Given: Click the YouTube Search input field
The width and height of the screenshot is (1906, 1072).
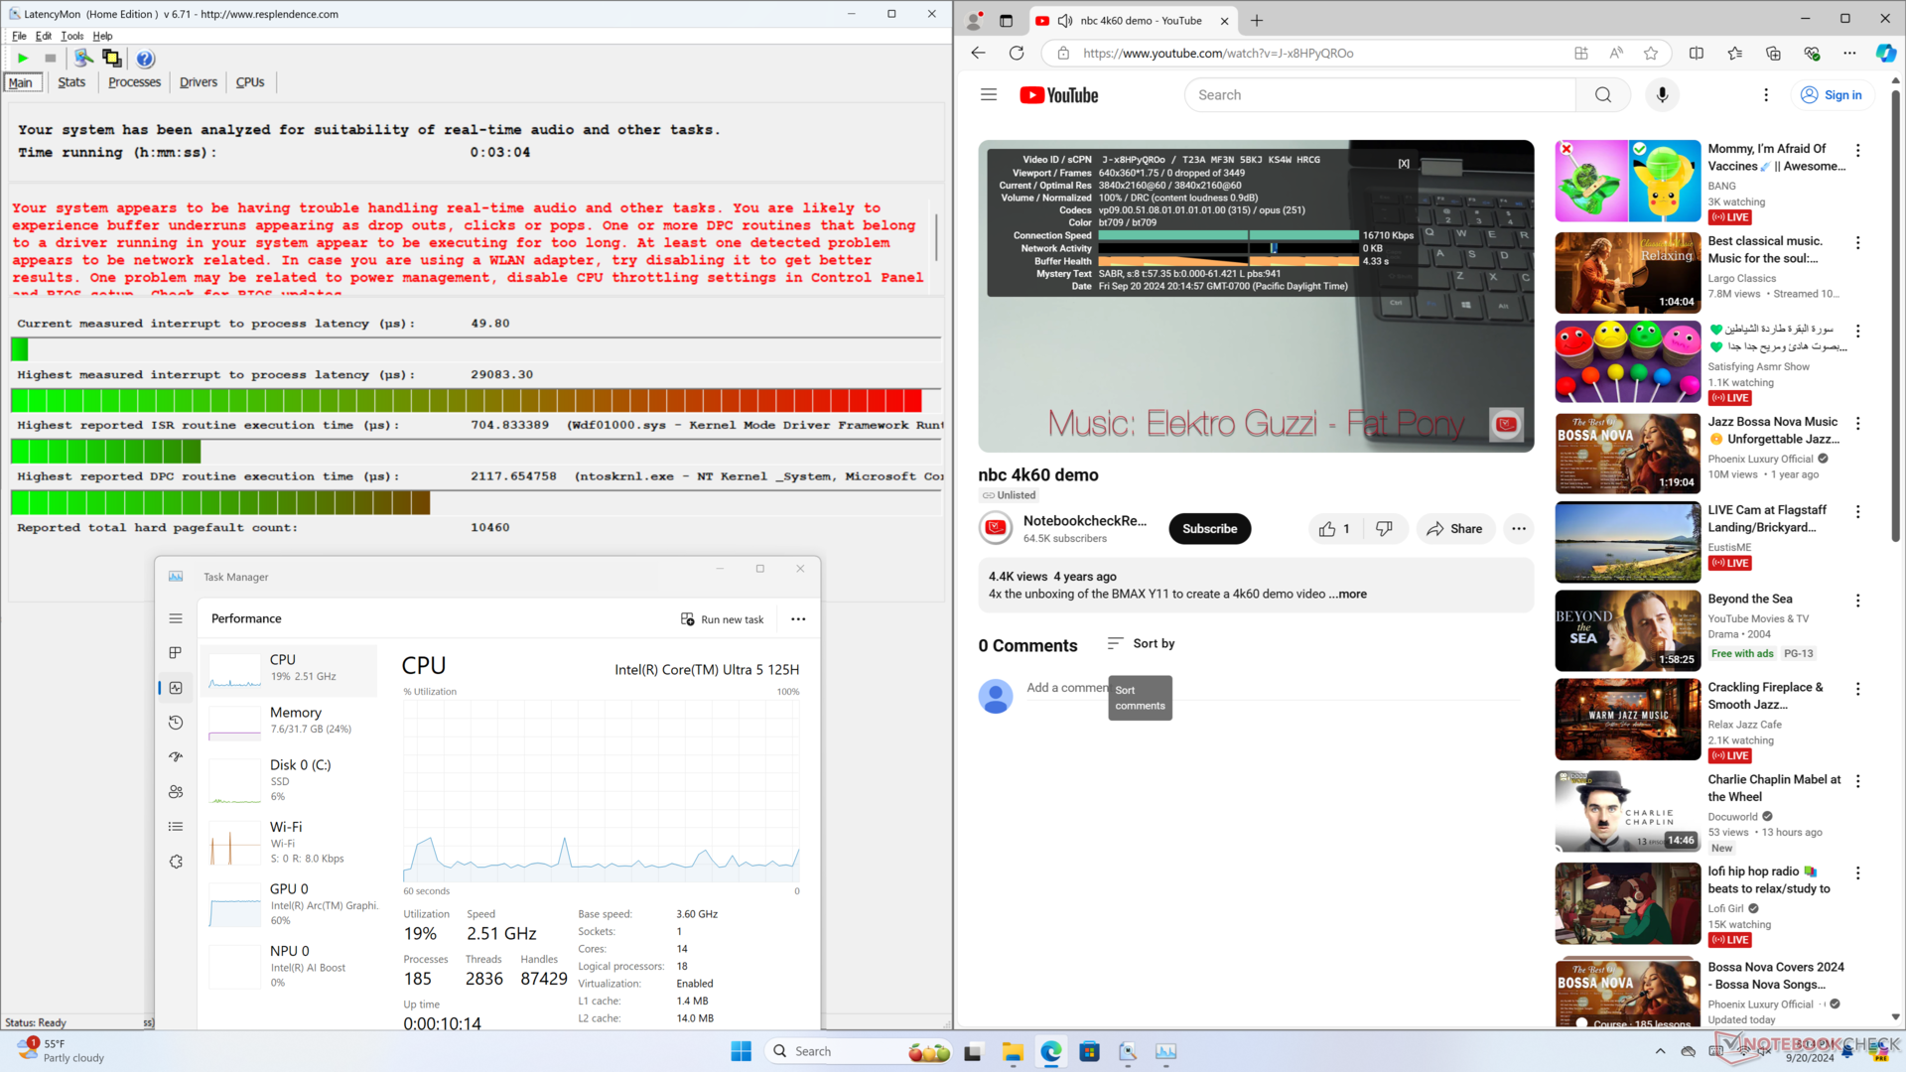Looking at the screenshot, I should 1380,95.
